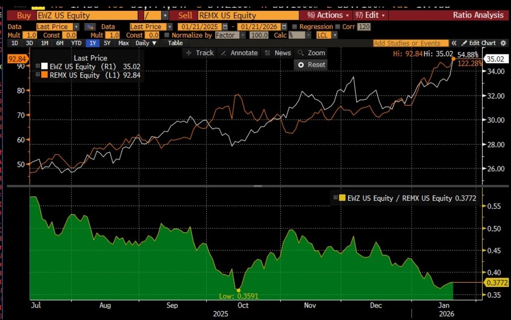Open the 96) Actions menu
The image size is (511, 320).
(x=328, y=15)
